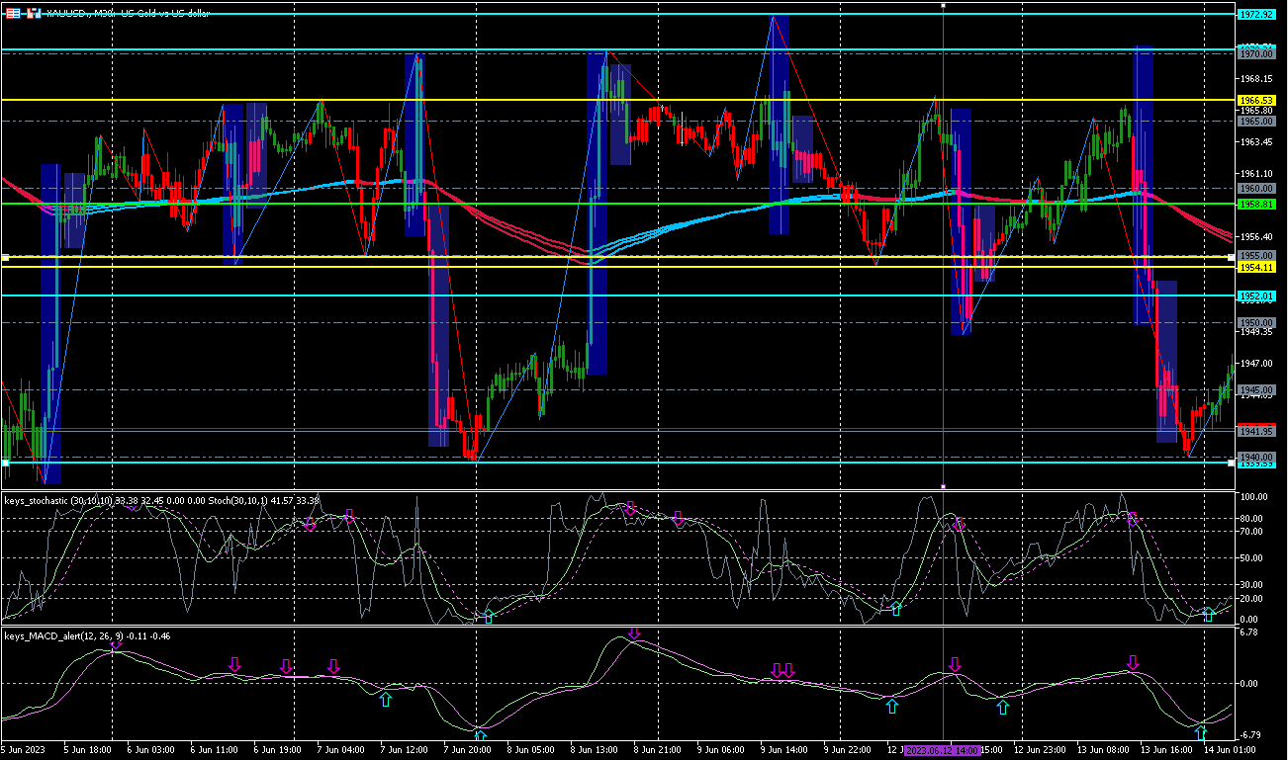Screen dimensions: 1288x760
Task: Select the yellow 1966.53 price label
Action: [1256, 101]
